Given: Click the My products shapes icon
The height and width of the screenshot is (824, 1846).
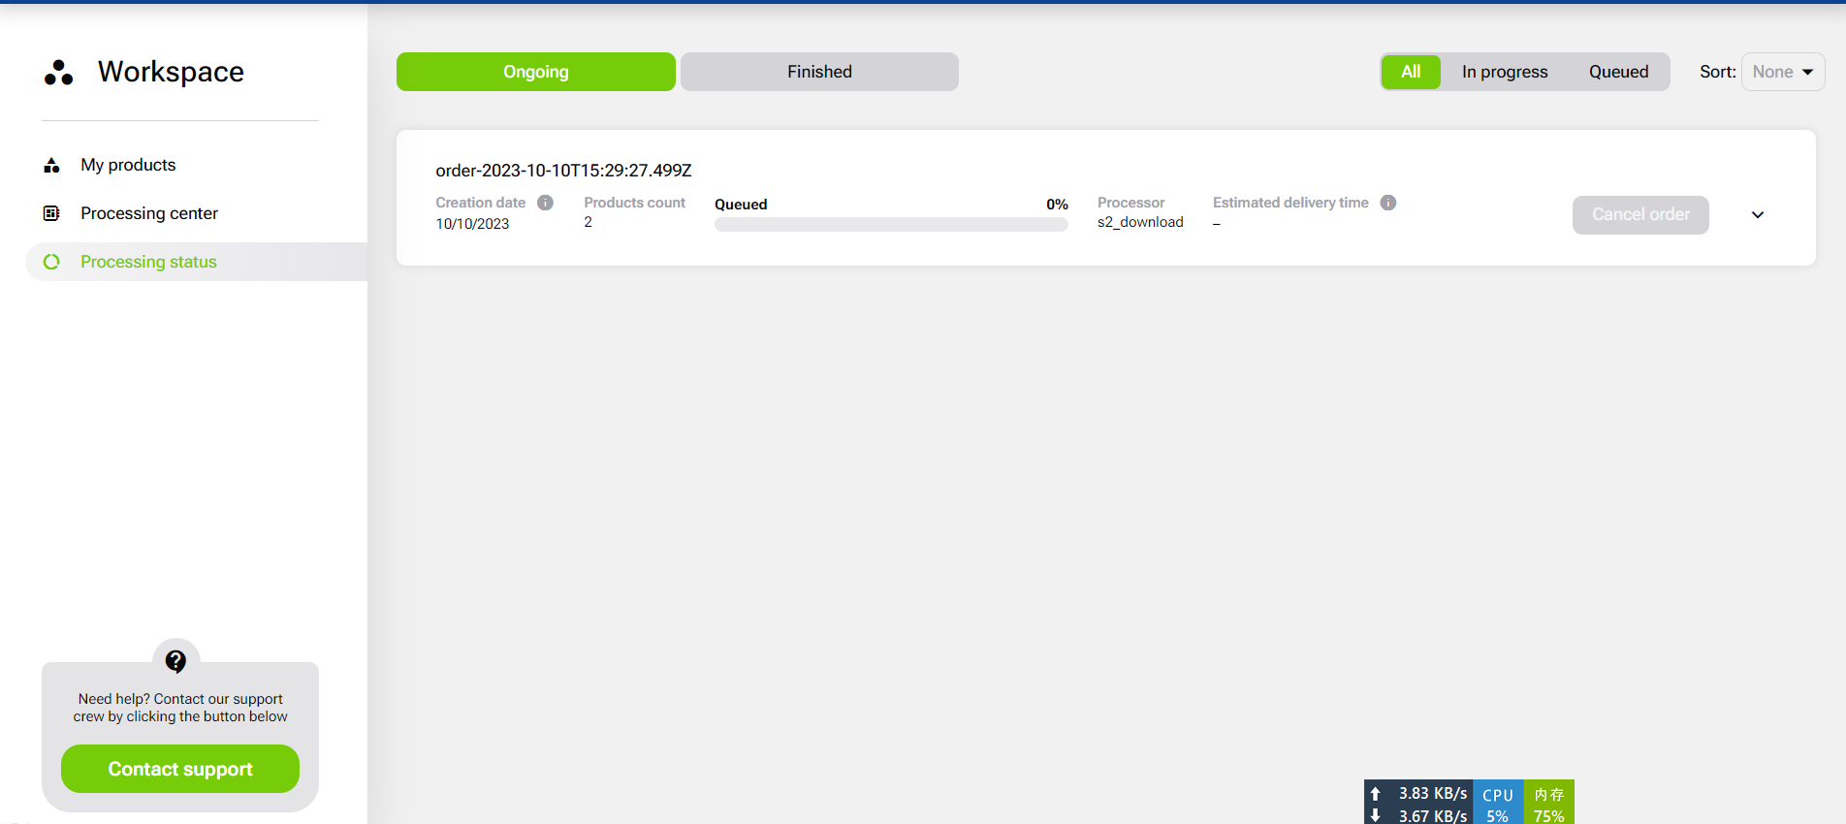Looking at the screenshot, I should coord(51,166).
